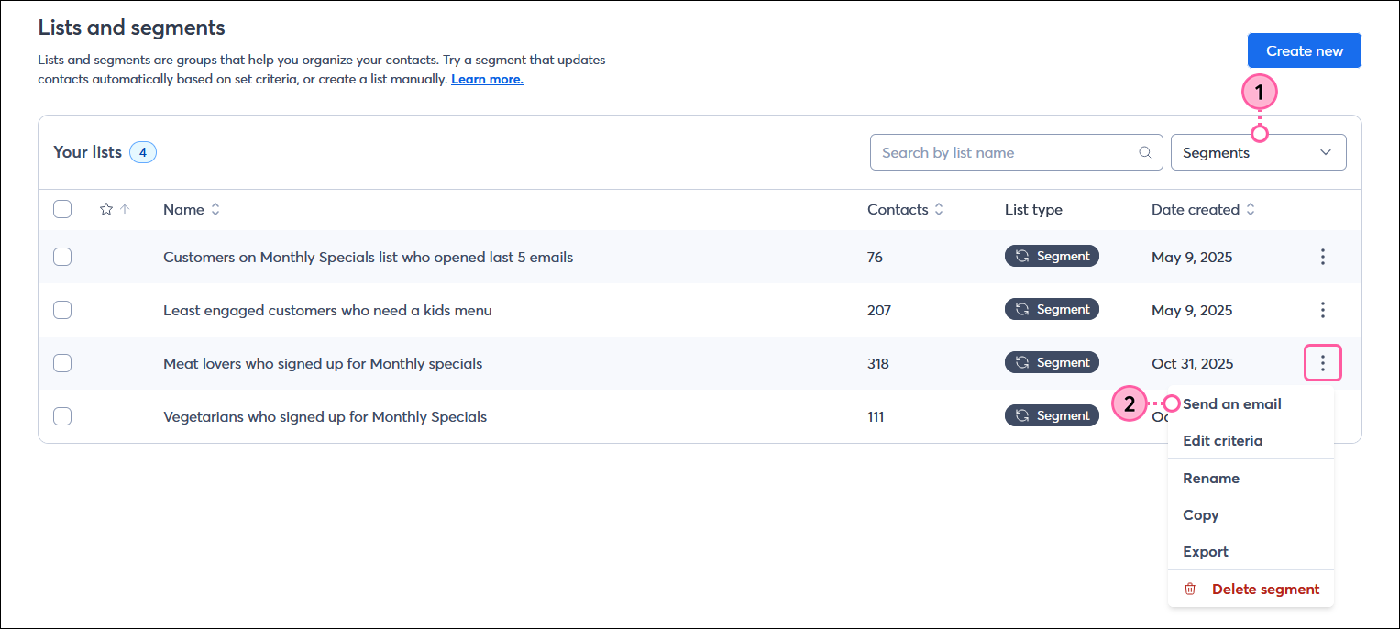The width and height of the screenshot is (1400, 629).
Task: Open the kebab menu for Least engaged customers
Action: (1322, 310)
